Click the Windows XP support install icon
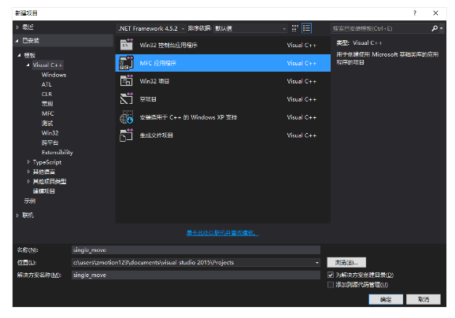 [127, 117]
